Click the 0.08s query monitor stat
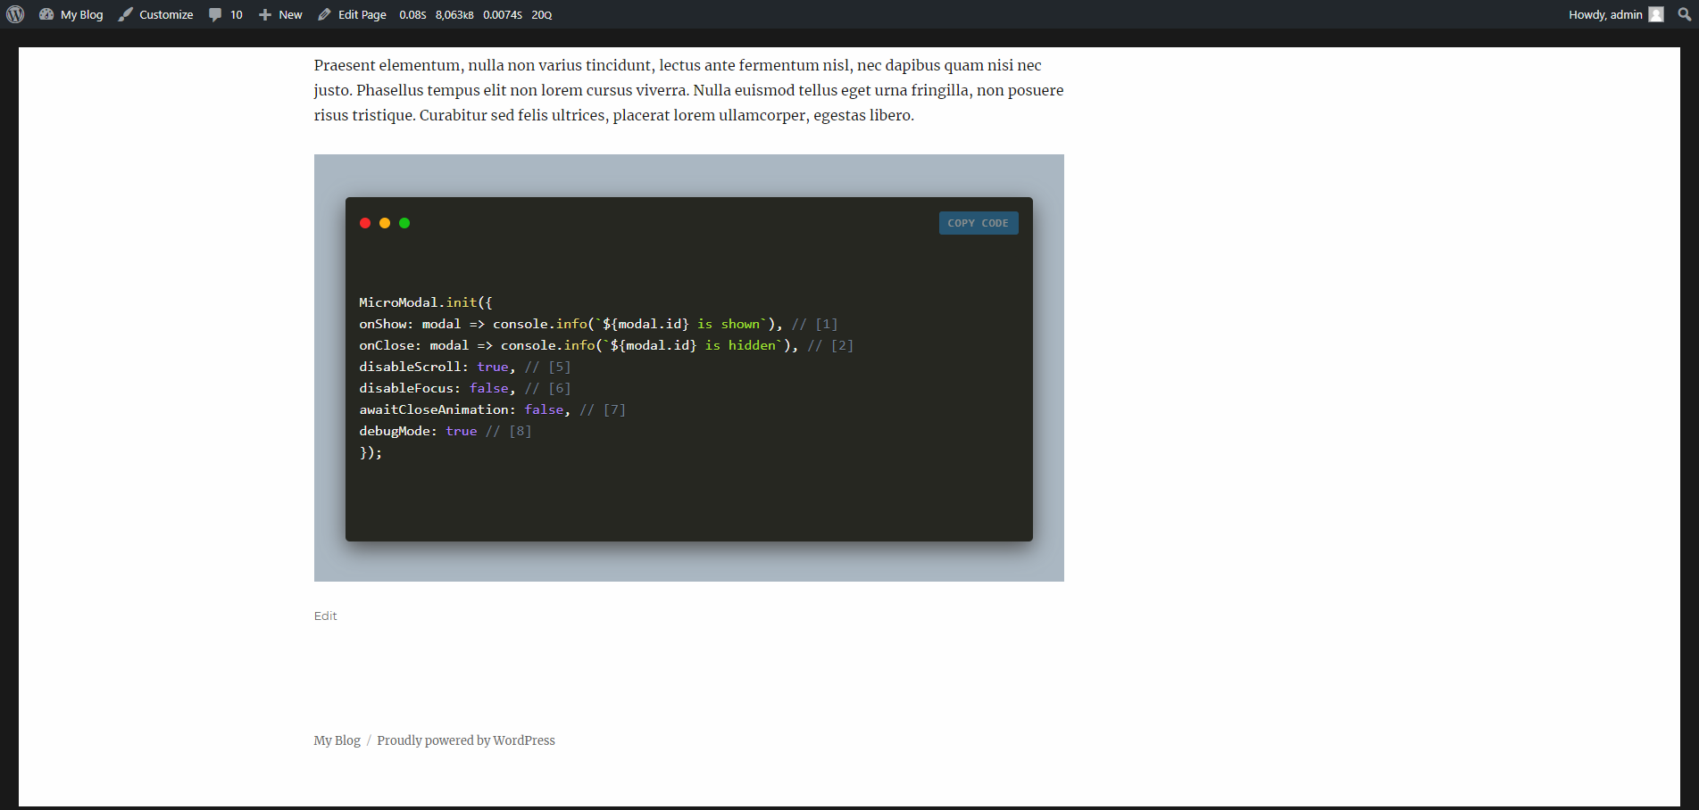The height and width of the screenshot is (810, 1699). 412,14
